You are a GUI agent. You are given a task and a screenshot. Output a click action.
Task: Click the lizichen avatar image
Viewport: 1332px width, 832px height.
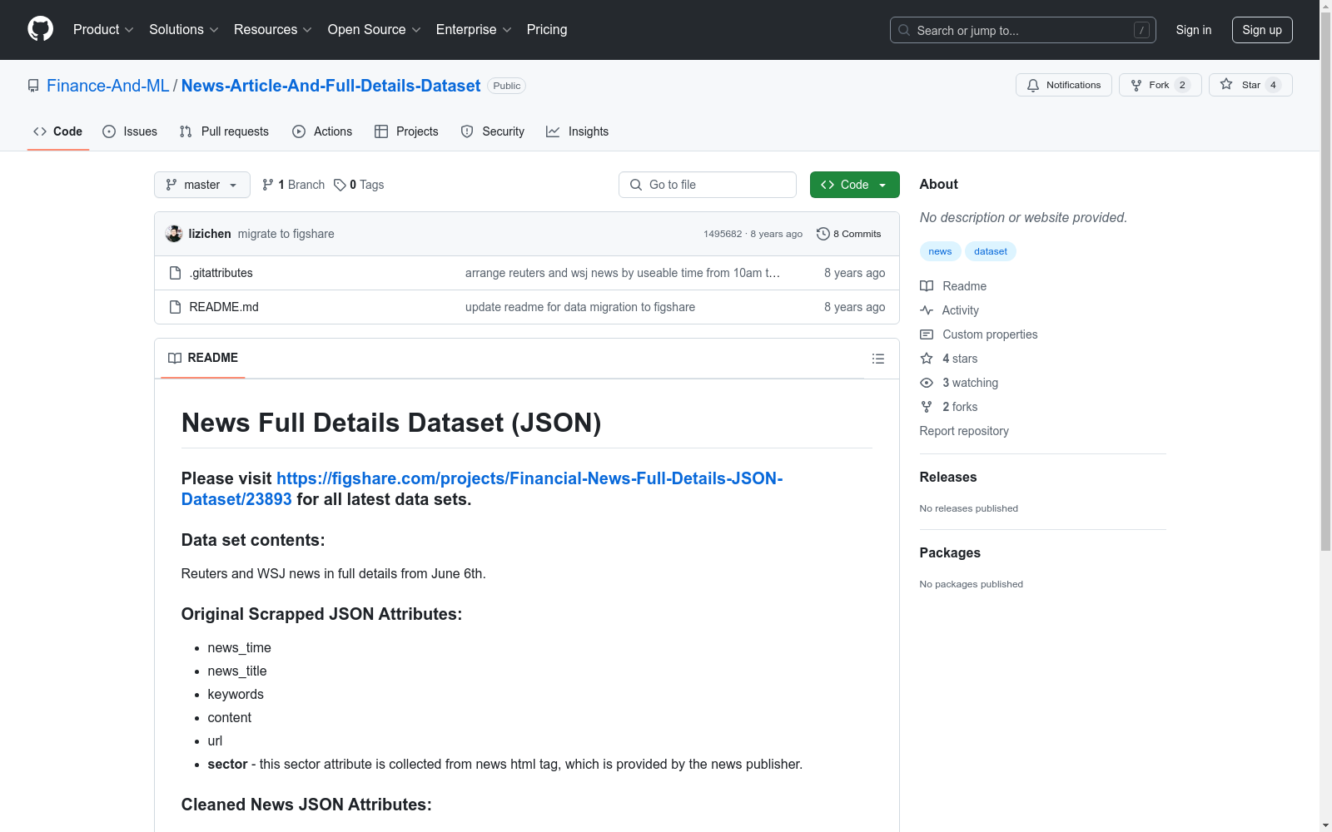tap(174, 234)
